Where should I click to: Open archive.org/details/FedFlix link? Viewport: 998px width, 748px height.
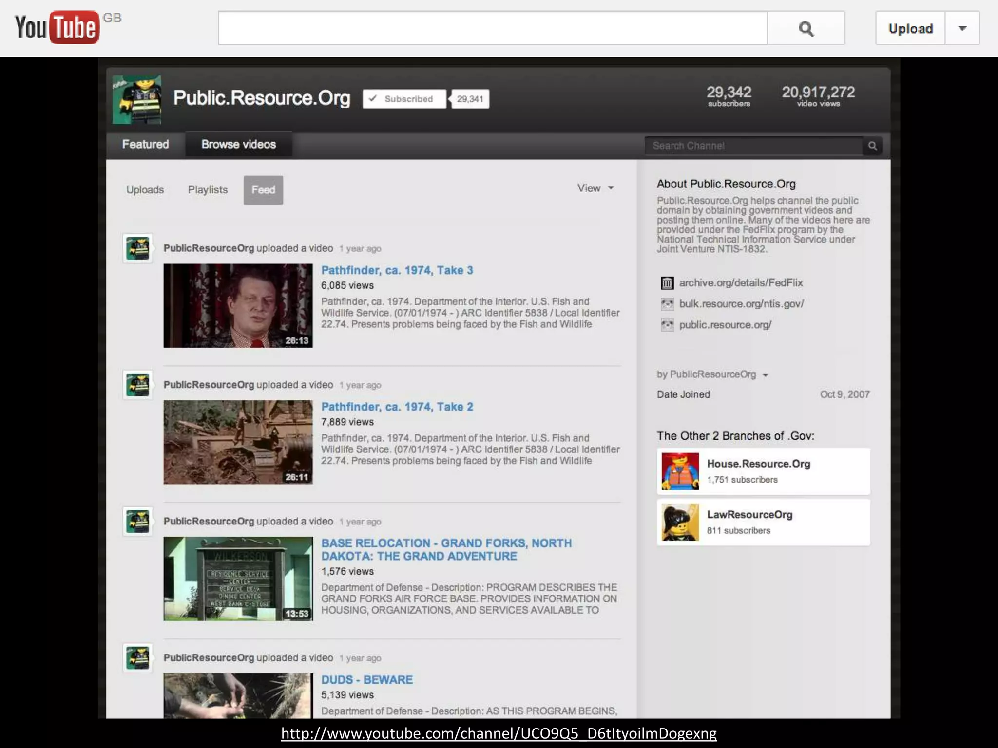pos(741,283)
